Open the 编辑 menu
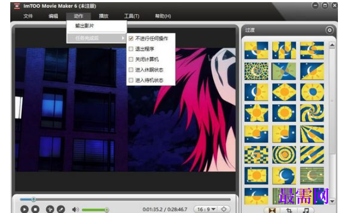This screenshot has width=339, height=213. pyautogui.click(x=53, y=16)
